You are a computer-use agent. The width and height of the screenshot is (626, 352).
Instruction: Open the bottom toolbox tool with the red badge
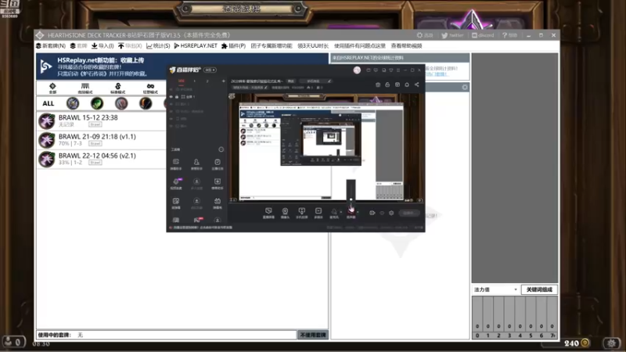tap(197, 220)
